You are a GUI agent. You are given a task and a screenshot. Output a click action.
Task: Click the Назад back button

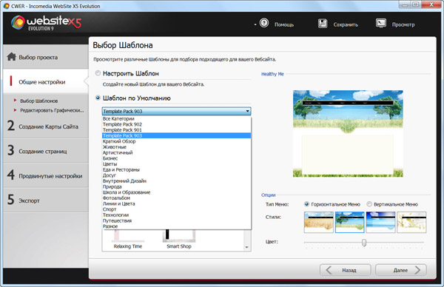[x=345, y=270]
